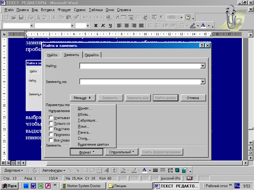The height and width of the screenshot is (190, 254).
Task: Click the Print icon
Action: 30,17
